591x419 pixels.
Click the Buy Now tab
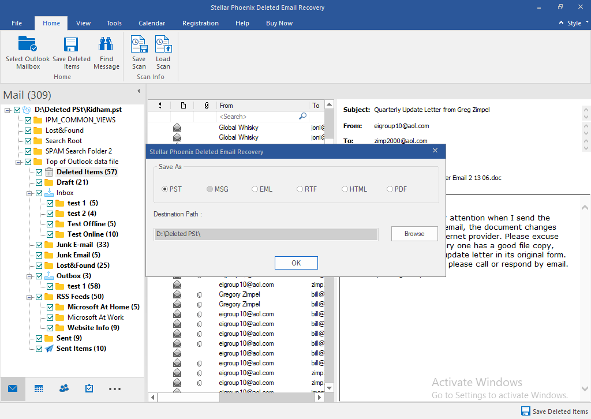[x=279, y=23]
